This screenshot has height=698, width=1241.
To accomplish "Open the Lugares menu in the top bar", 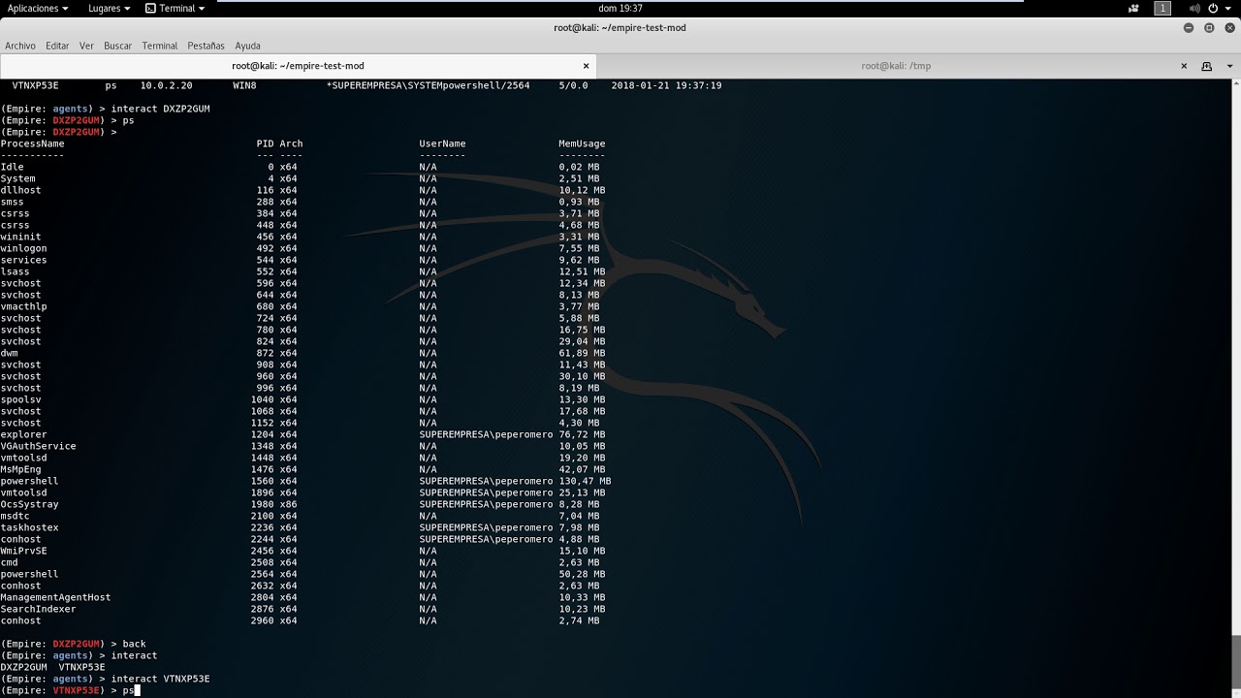I will pyautogui.click(x=109, y=8).
